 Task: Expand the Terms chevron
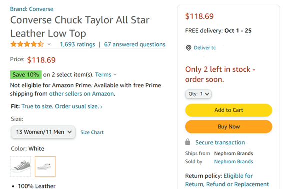pos(115,74)
